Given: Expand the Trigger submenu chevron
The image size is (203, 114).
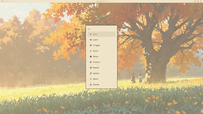Looking at the screenshot, I should coord(114,45).
